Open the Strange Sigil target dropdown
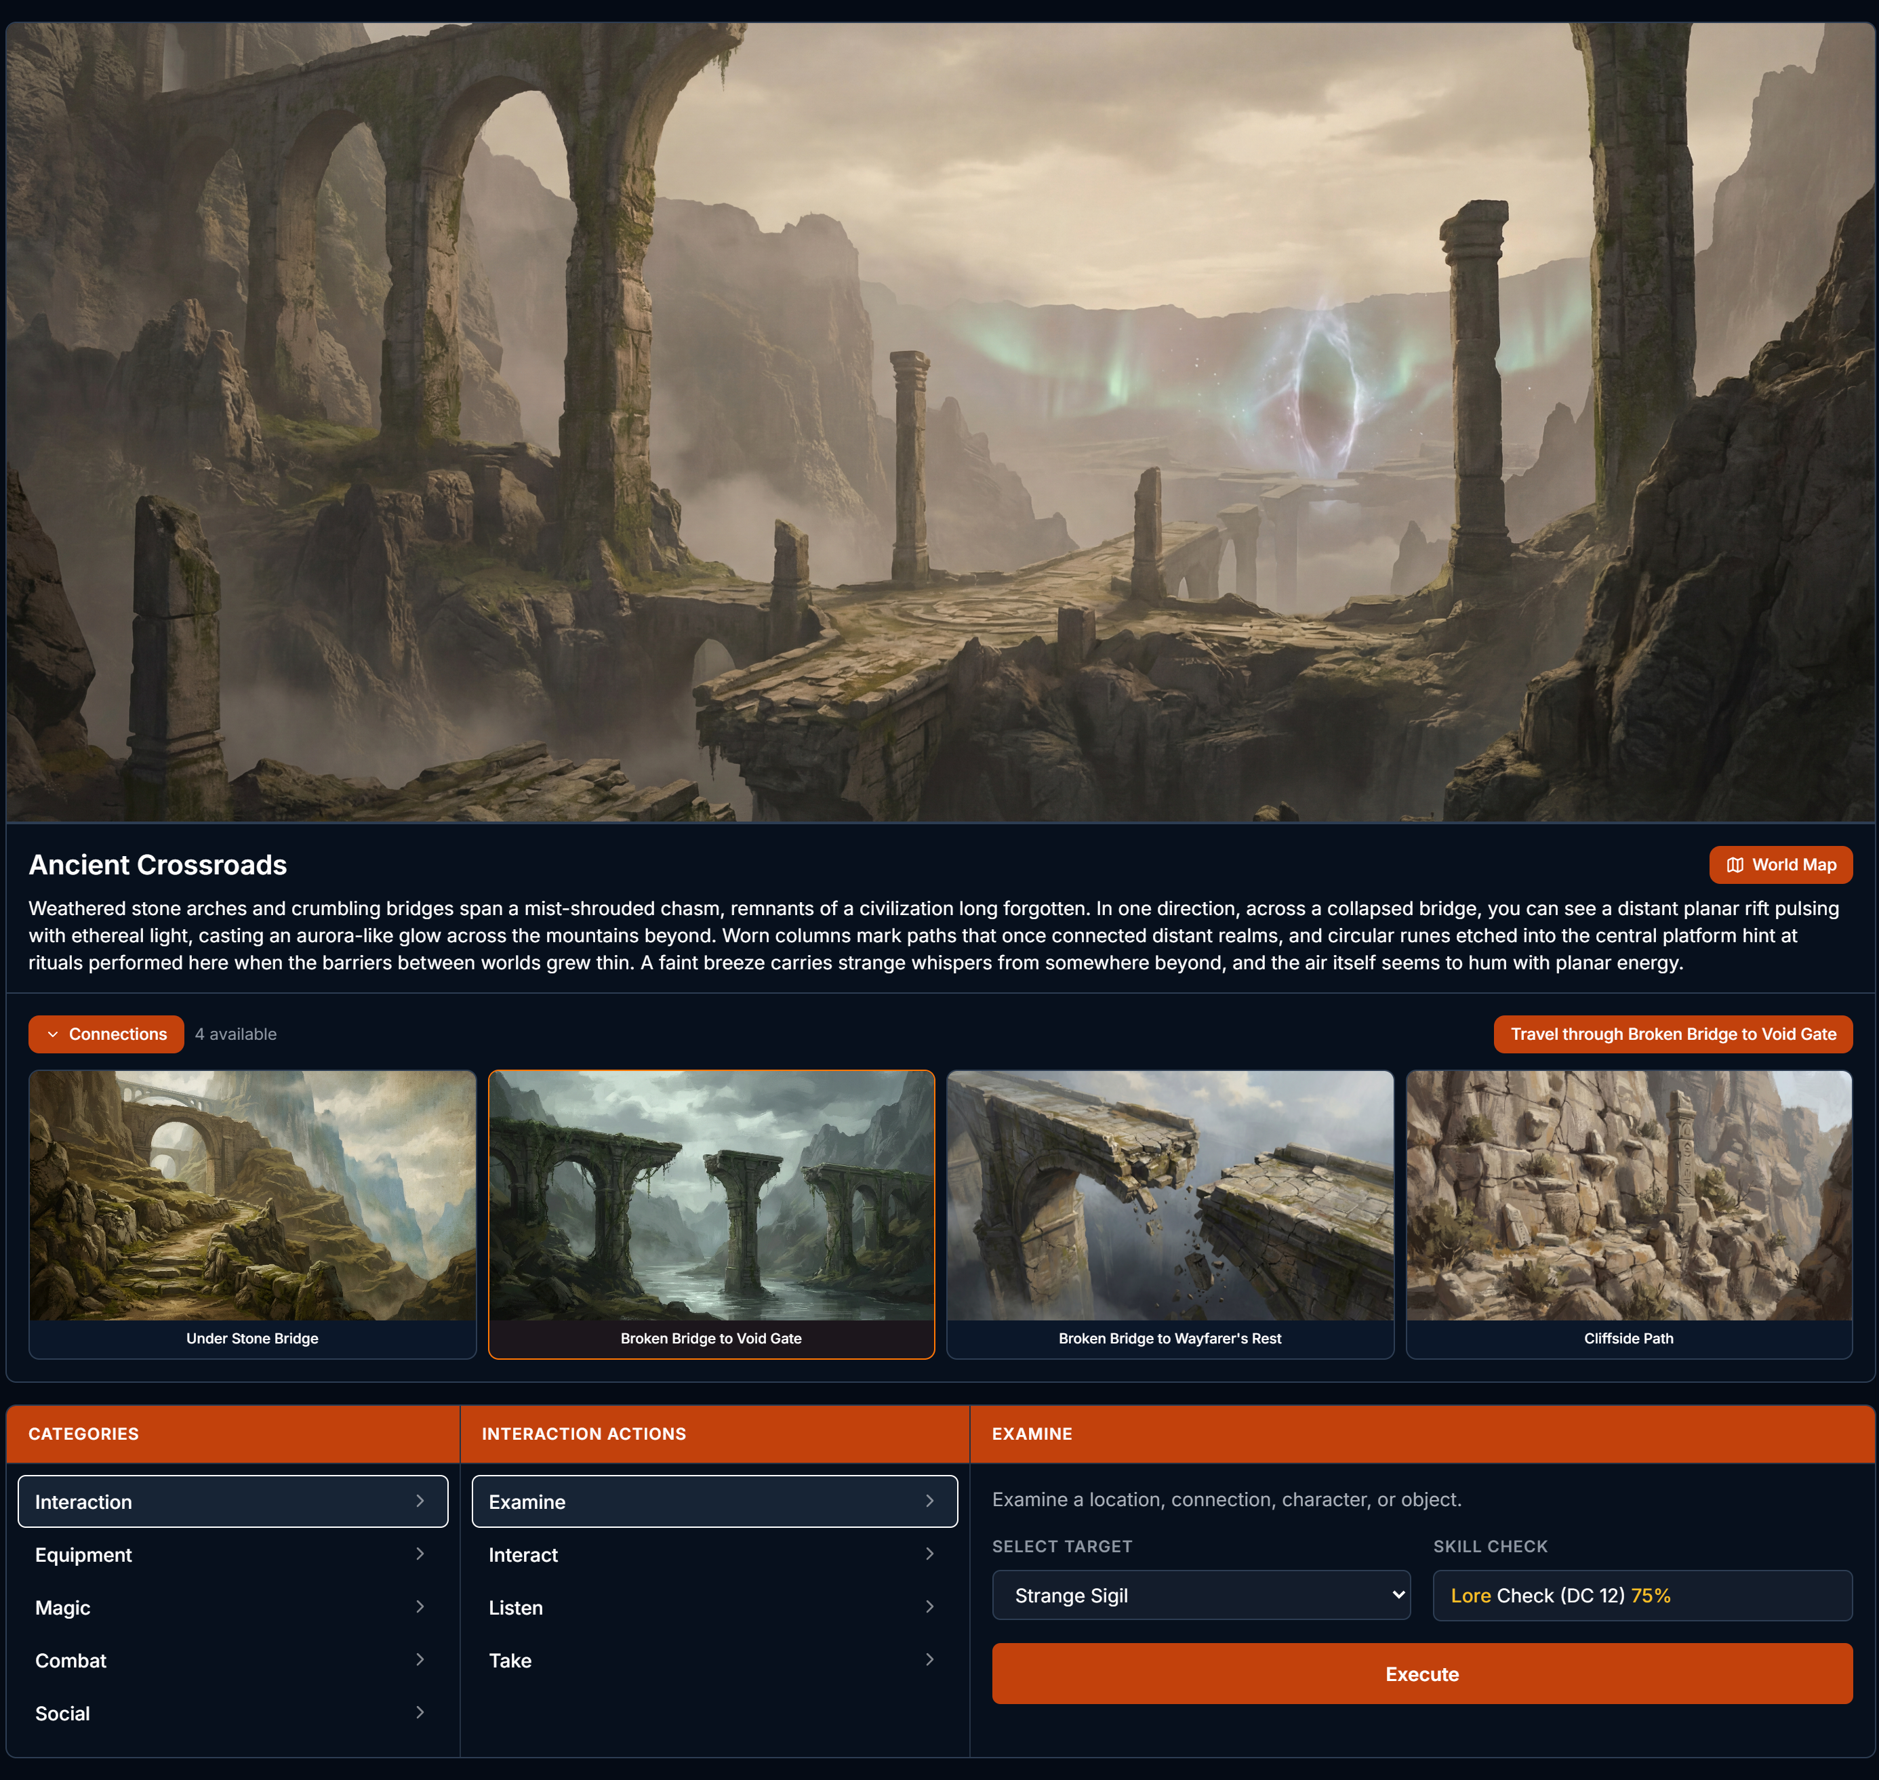This screenshot has height=1780, width=1879. (1200, 1595)
